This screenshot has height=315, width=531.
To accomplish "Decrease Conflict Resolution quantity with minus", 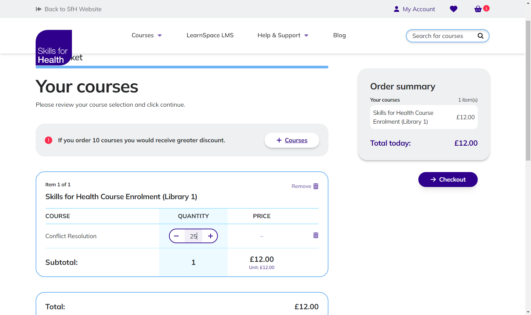I will coord(176,236).
